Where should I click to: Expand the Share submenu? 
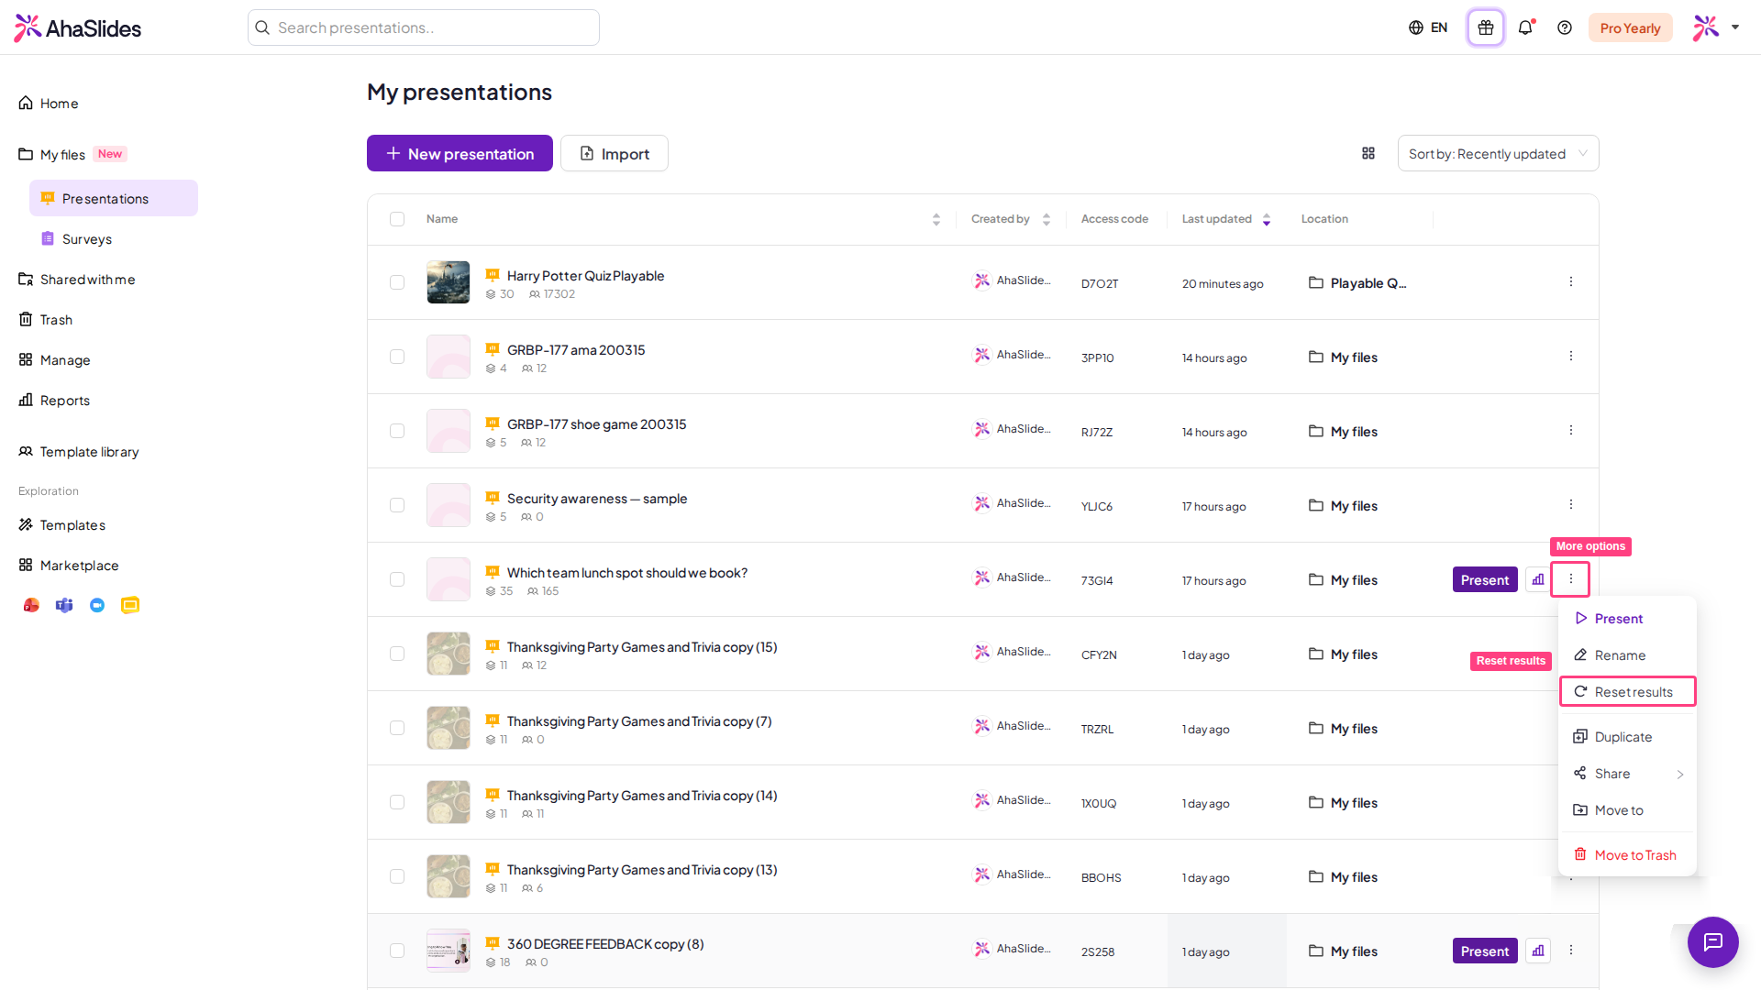pos(1628,774)
